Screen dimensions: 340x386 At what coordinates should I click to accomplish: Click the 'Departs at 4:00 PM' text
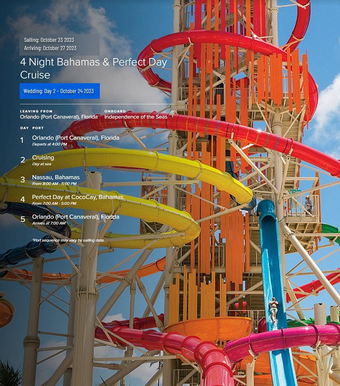click(x=49, y=144)
